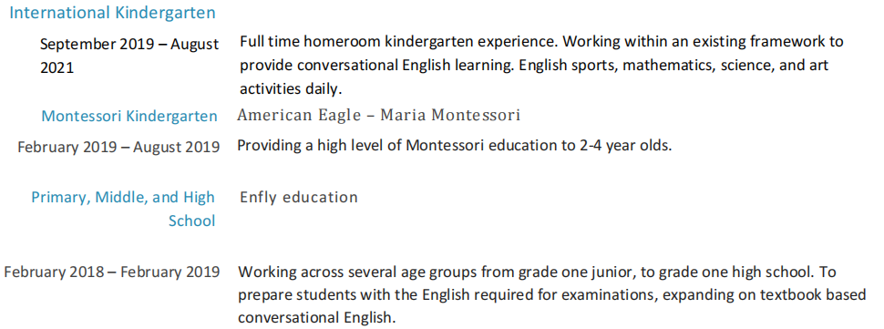Viewport: 884px width, 329px height.
Task: Click the sentence starting Full time homeroom
Action: pyautogui.click(x=399, y=42)
